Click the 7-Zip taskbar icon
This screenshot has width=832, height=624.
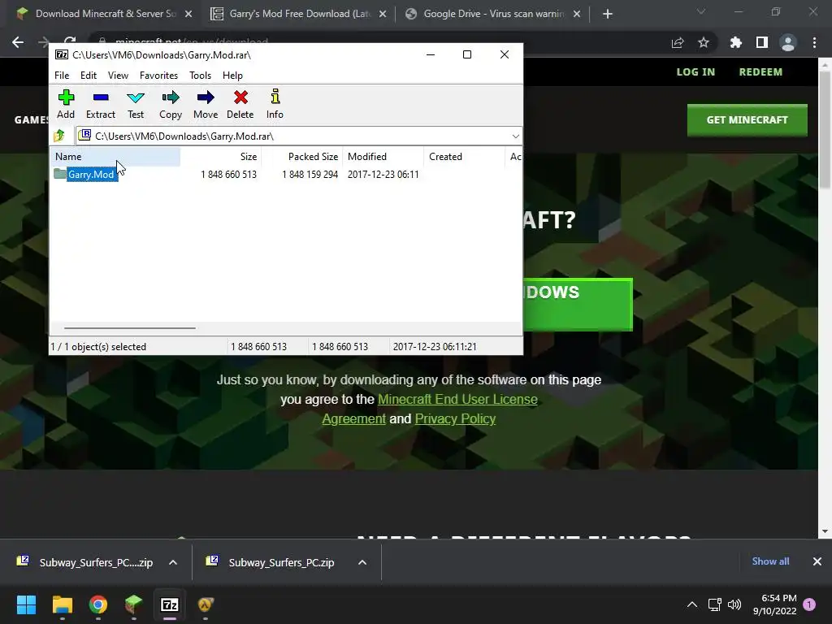pyautogui.click(x=170, y=604)
